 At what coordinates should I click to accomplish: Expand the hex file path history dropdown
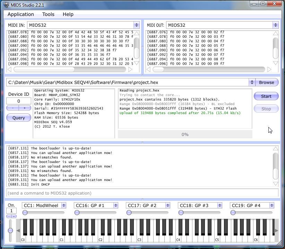tap(252, 82)
